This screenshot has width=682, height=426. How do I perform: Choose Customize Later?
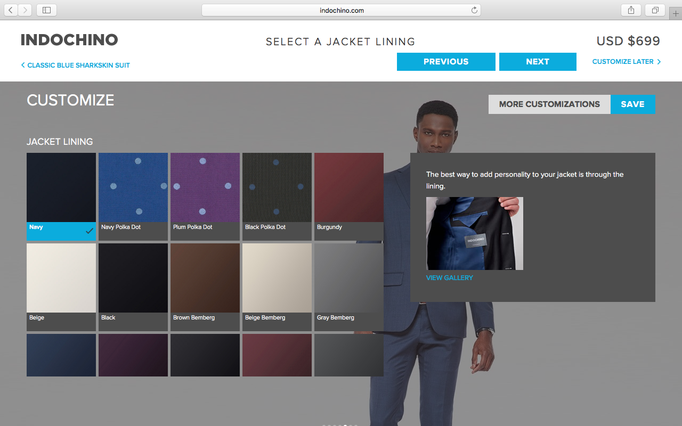tap(627, 62)
